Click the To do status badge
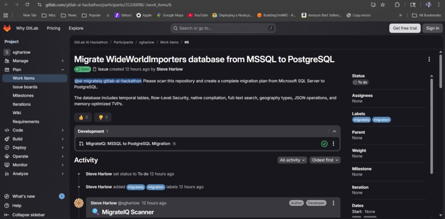The width and height of the screenshot is (445, 219). [x=361, y=83]
